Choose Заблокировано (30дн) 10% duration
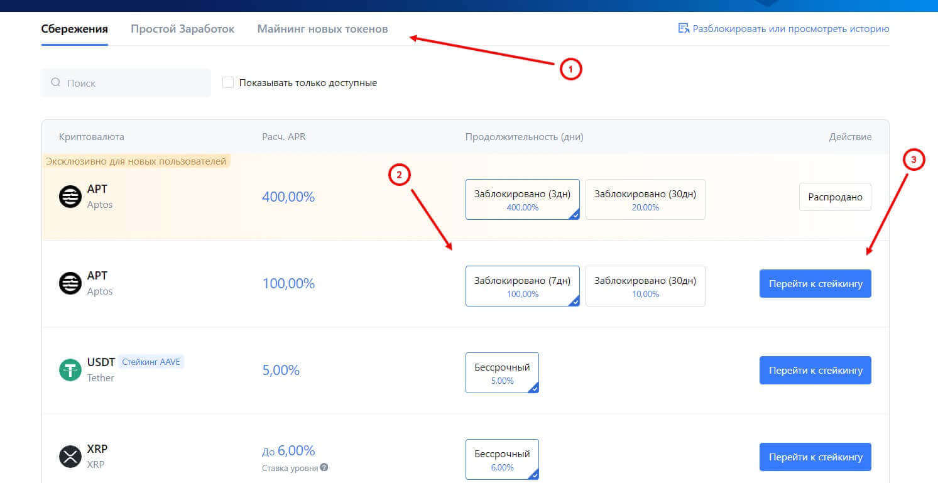The image size is (938, 483). tap(645, 286)
